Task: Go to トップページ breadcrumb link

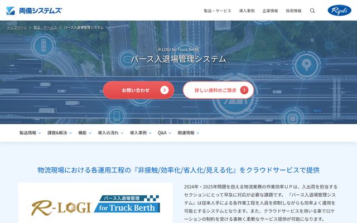Action: point(17,27)
